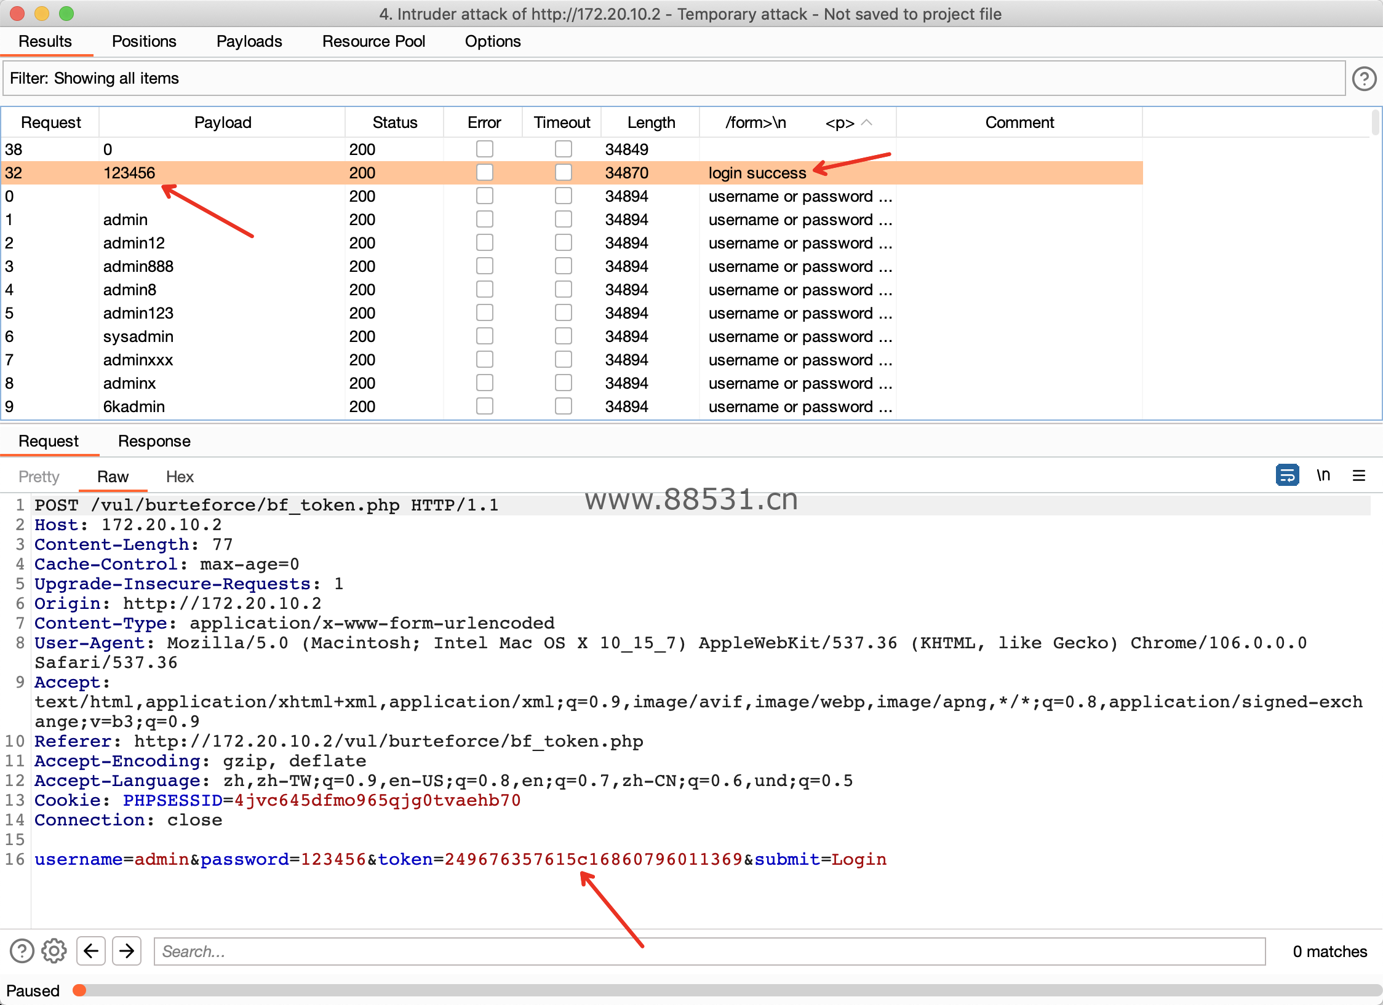Click the Search input field
The image size is (1383, 1005).
click(709, 951)
